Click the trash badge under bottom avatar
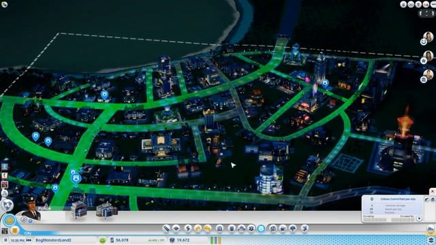This screenshot has width=436, height=245. [x=424, y=80]
